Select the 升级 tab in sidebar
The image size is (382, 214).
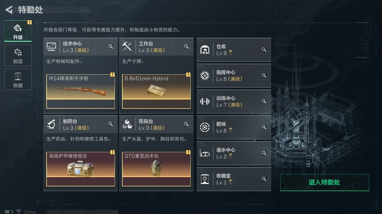[18, 31]
